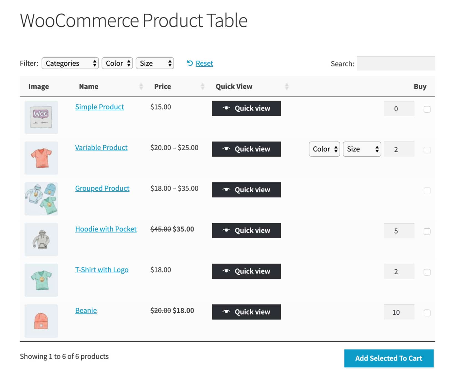Open the Size dropdown in the Variable Product row

pos(362,149)
